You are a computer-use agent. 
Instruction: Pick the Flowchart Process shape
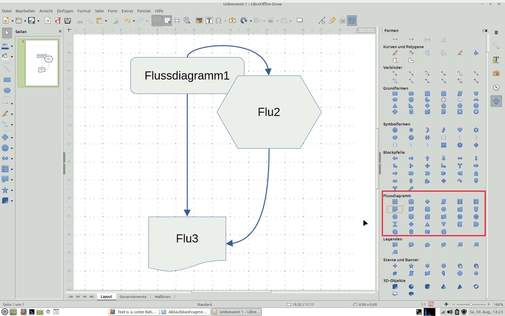pos(395,202)
